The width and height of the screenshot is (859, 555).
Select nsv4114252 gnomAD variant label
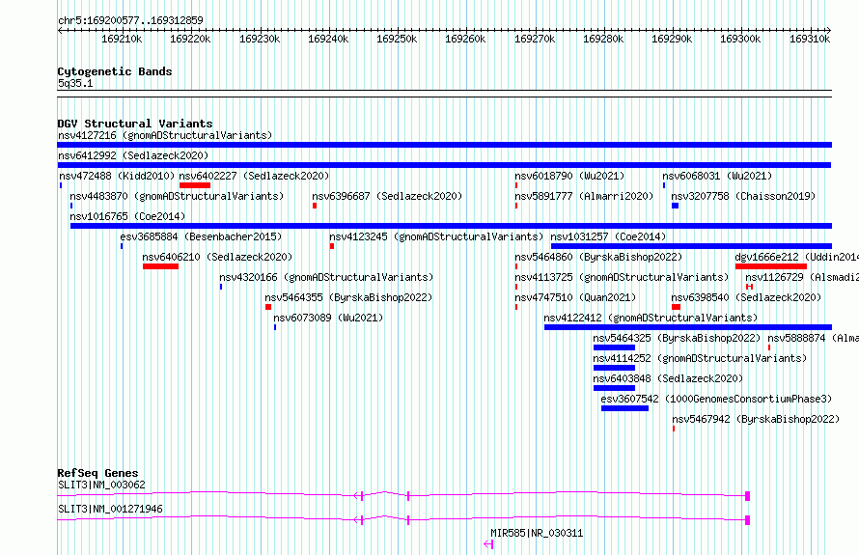coord(700,358)
